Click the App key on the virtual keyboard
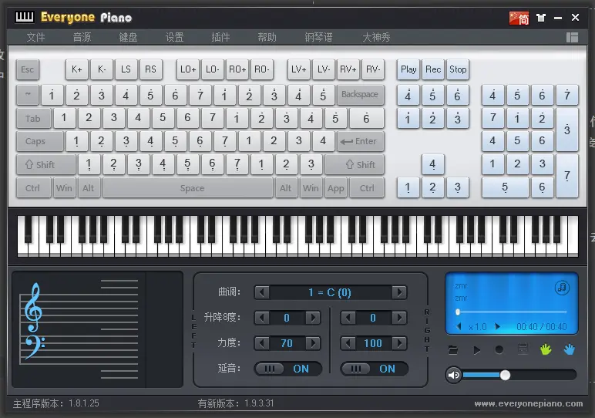The image size is (595, 418). click(x=335, y=188)
